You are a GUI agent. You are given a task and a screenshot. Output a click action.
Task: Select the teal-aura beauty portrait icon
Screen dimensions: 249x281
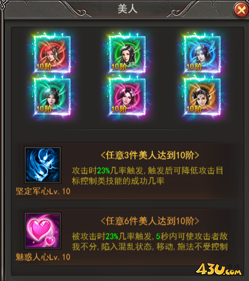(52, 96)
